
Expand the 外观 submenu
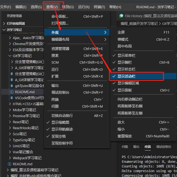click(x=77, y=33)
